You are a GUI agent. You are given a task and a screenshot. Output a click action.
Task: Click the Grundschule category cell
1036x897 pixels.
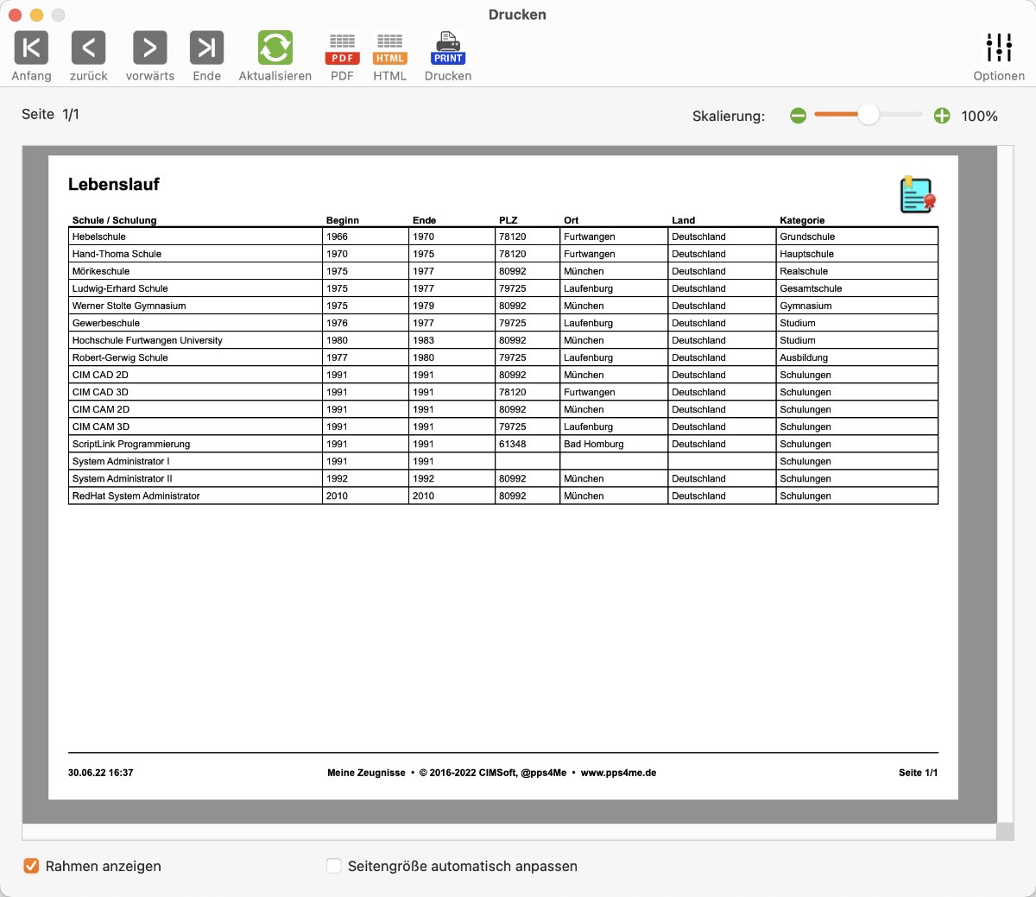tap(856, 237)
